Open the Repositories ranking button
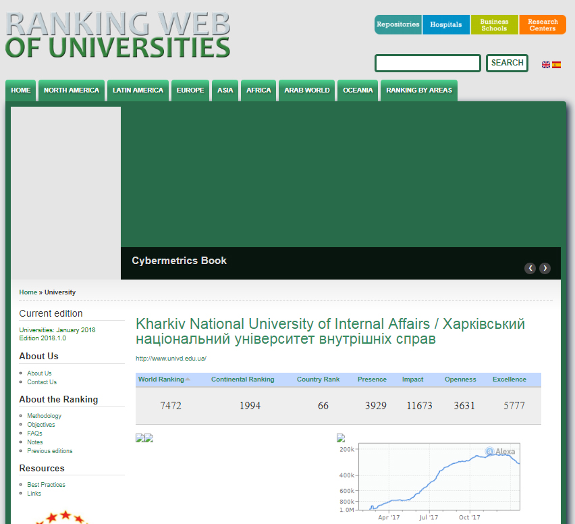575x524 pixels. coord(398,25)
